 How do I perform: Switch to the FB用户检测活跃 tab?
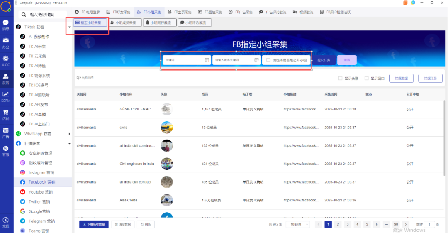point(335,12)
